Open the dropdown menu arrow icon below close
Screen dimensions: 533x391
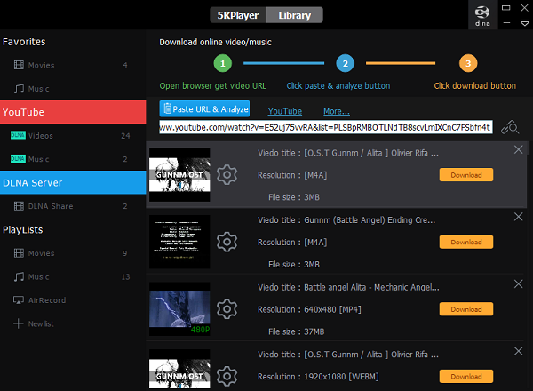524,23
